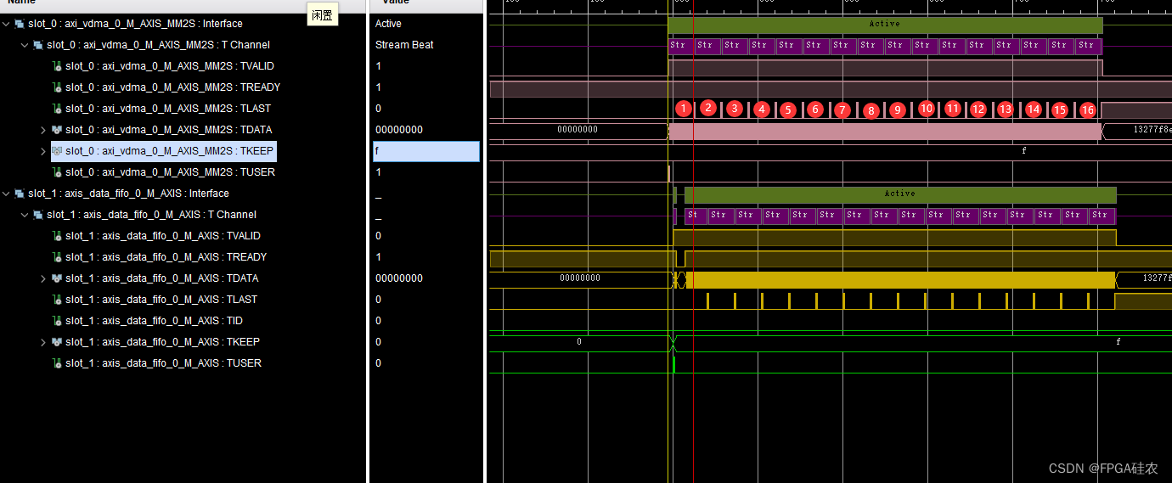
Task: Select the slot_0 axi_vdma_0_M_AXIS_MM2S : Interface row name
Action: click(x=135, y=24)
